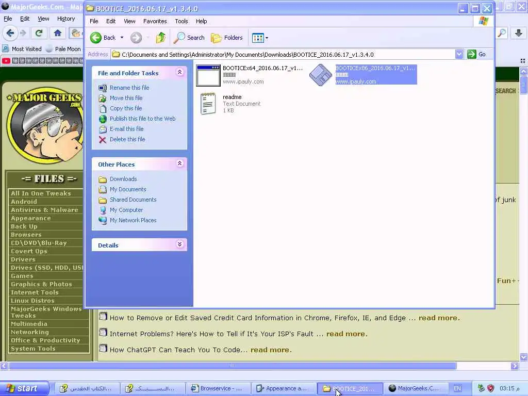The width and height of the screenshot is (528, 396).
Task: Click Publish this file to the Web
Action: click(x=142, y=119)
